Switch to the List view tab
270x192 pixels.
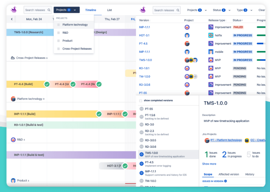pyautogui.click(x=109, y=10)
